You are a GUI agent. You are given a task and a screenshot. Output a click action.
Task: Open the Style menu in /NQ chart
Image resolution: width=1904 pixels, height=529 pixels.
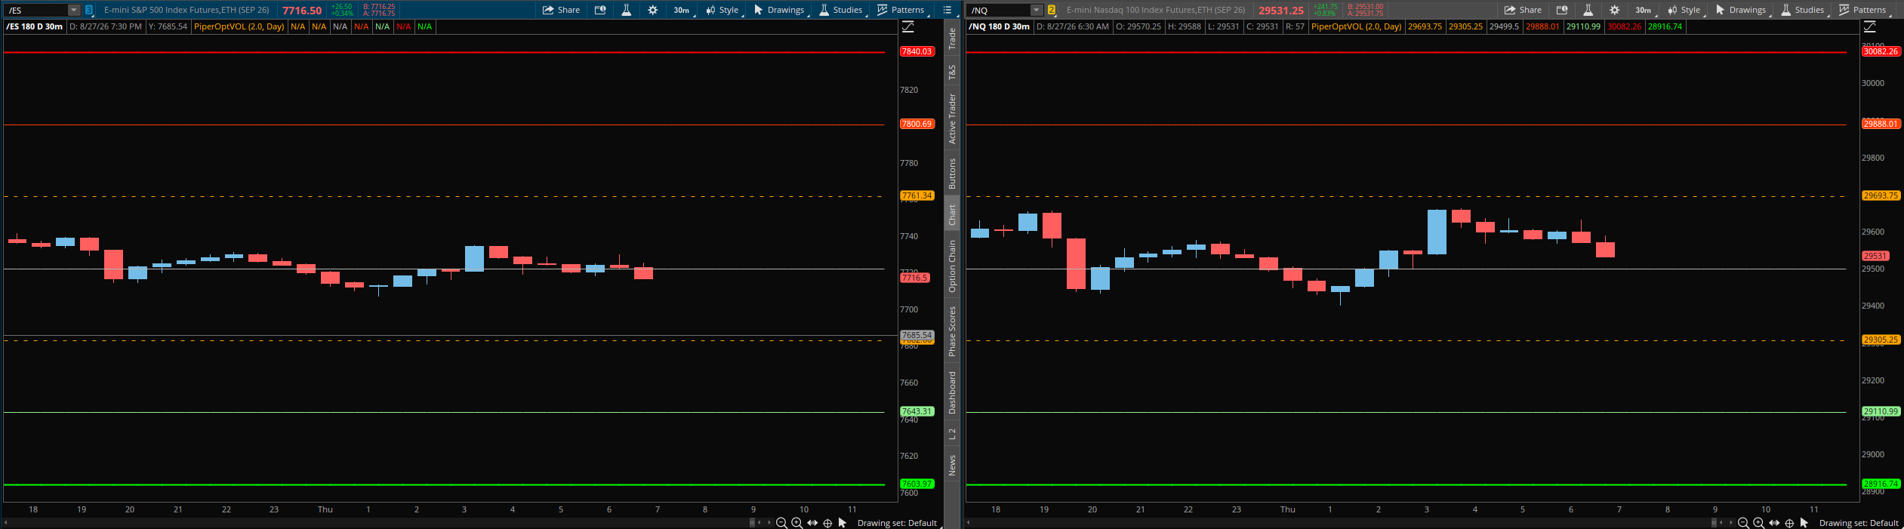[x=1684, y=10]
